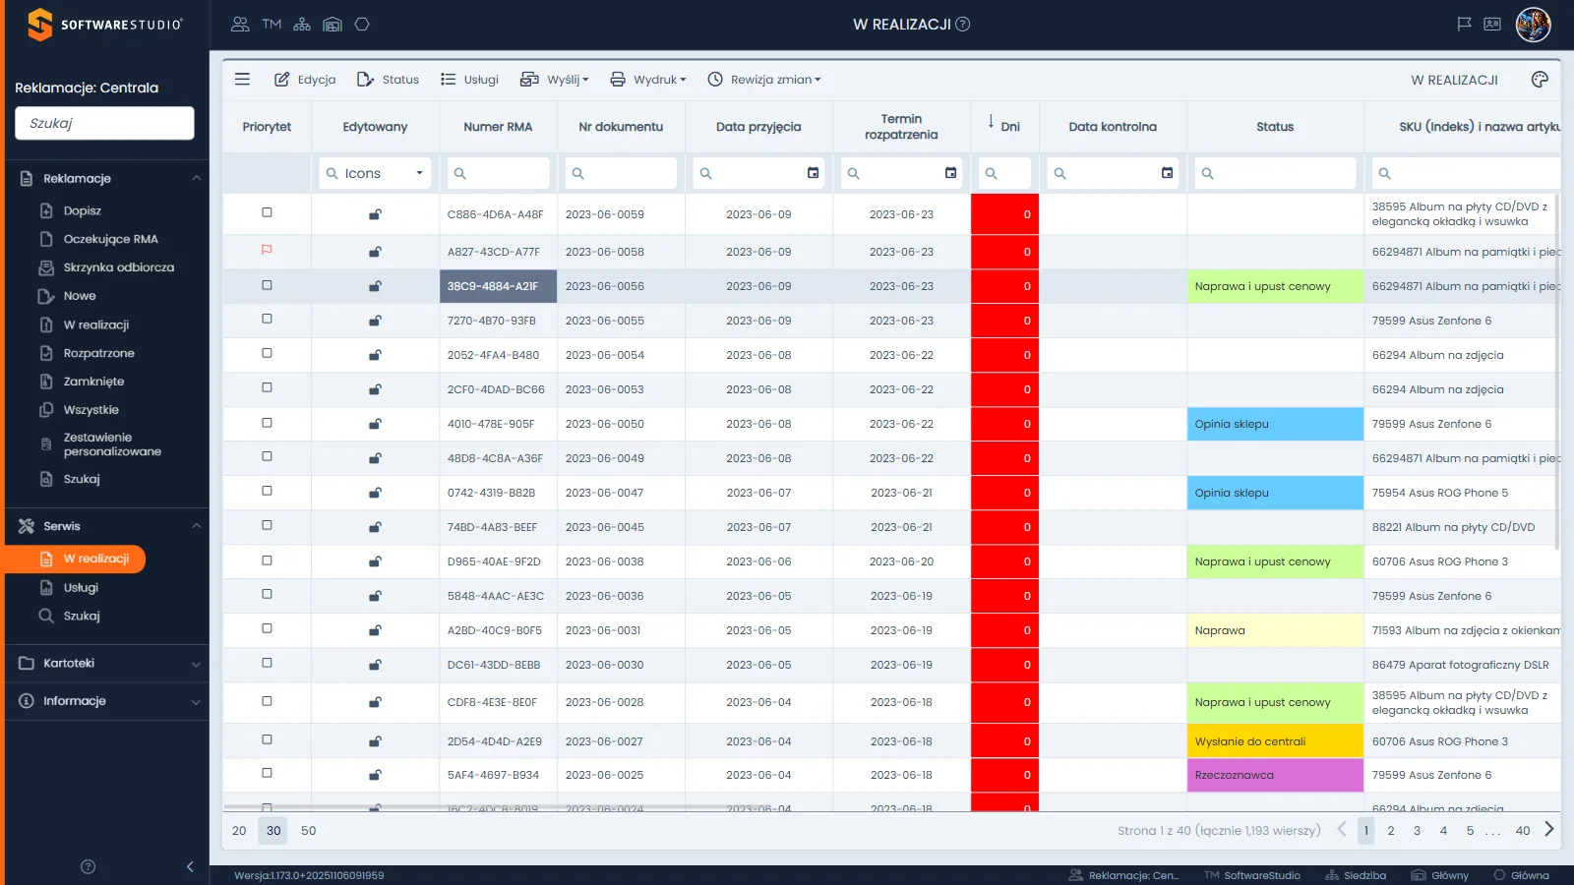Tick the checkbox for 2023-06-0055
This screenshot has width=1574, height=885.
(x=267, y=319)
